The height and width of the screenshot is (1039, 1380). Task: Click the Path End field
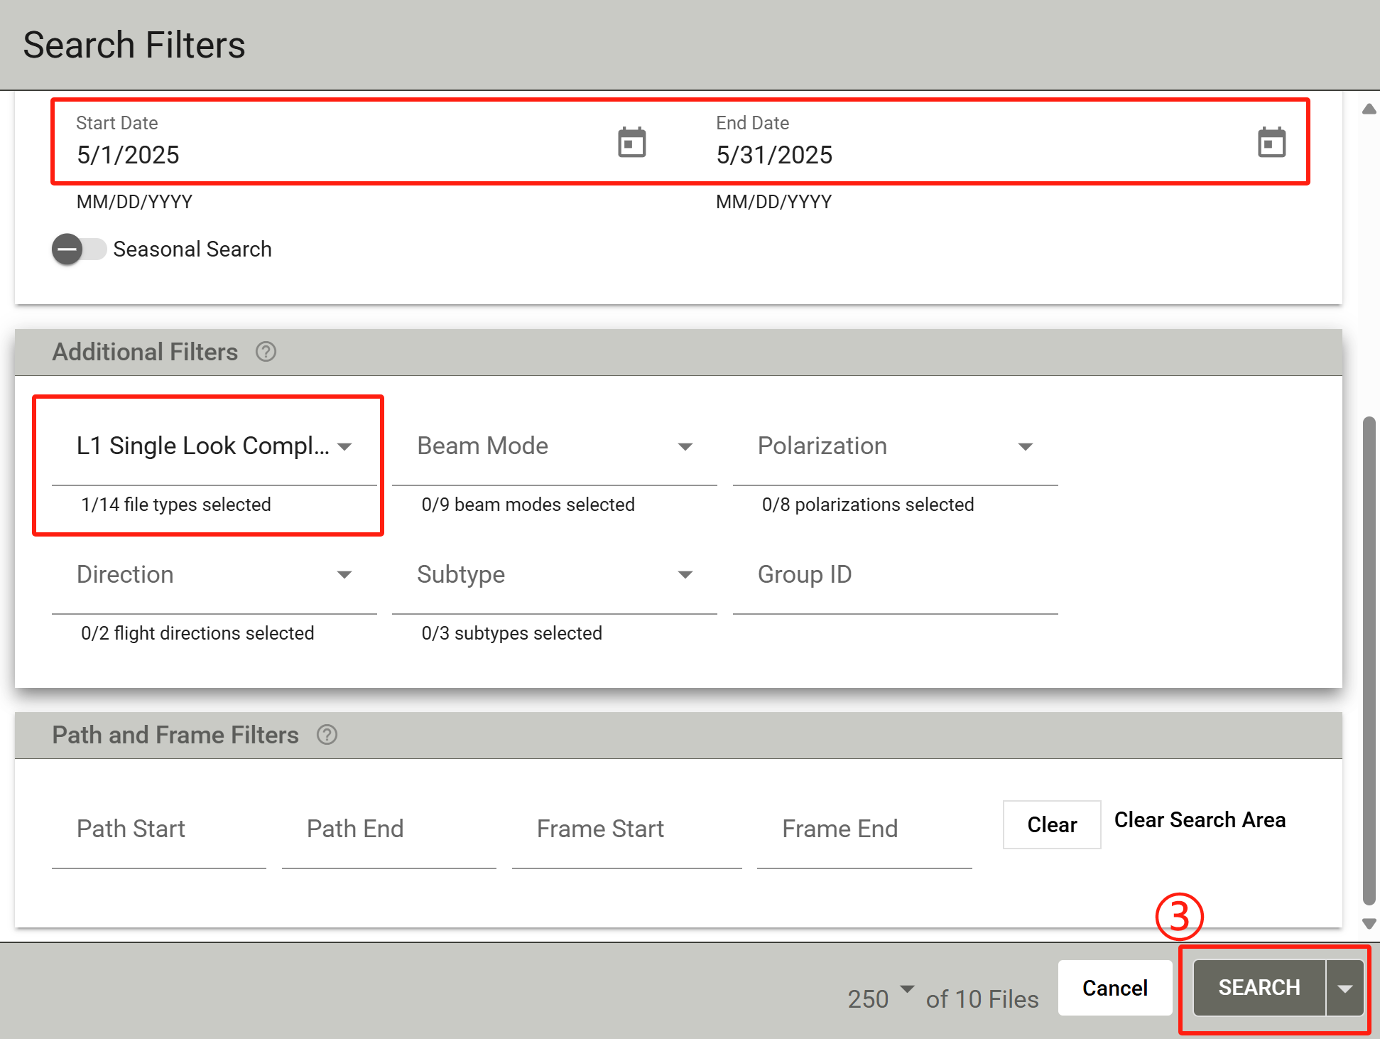[389, 829]
